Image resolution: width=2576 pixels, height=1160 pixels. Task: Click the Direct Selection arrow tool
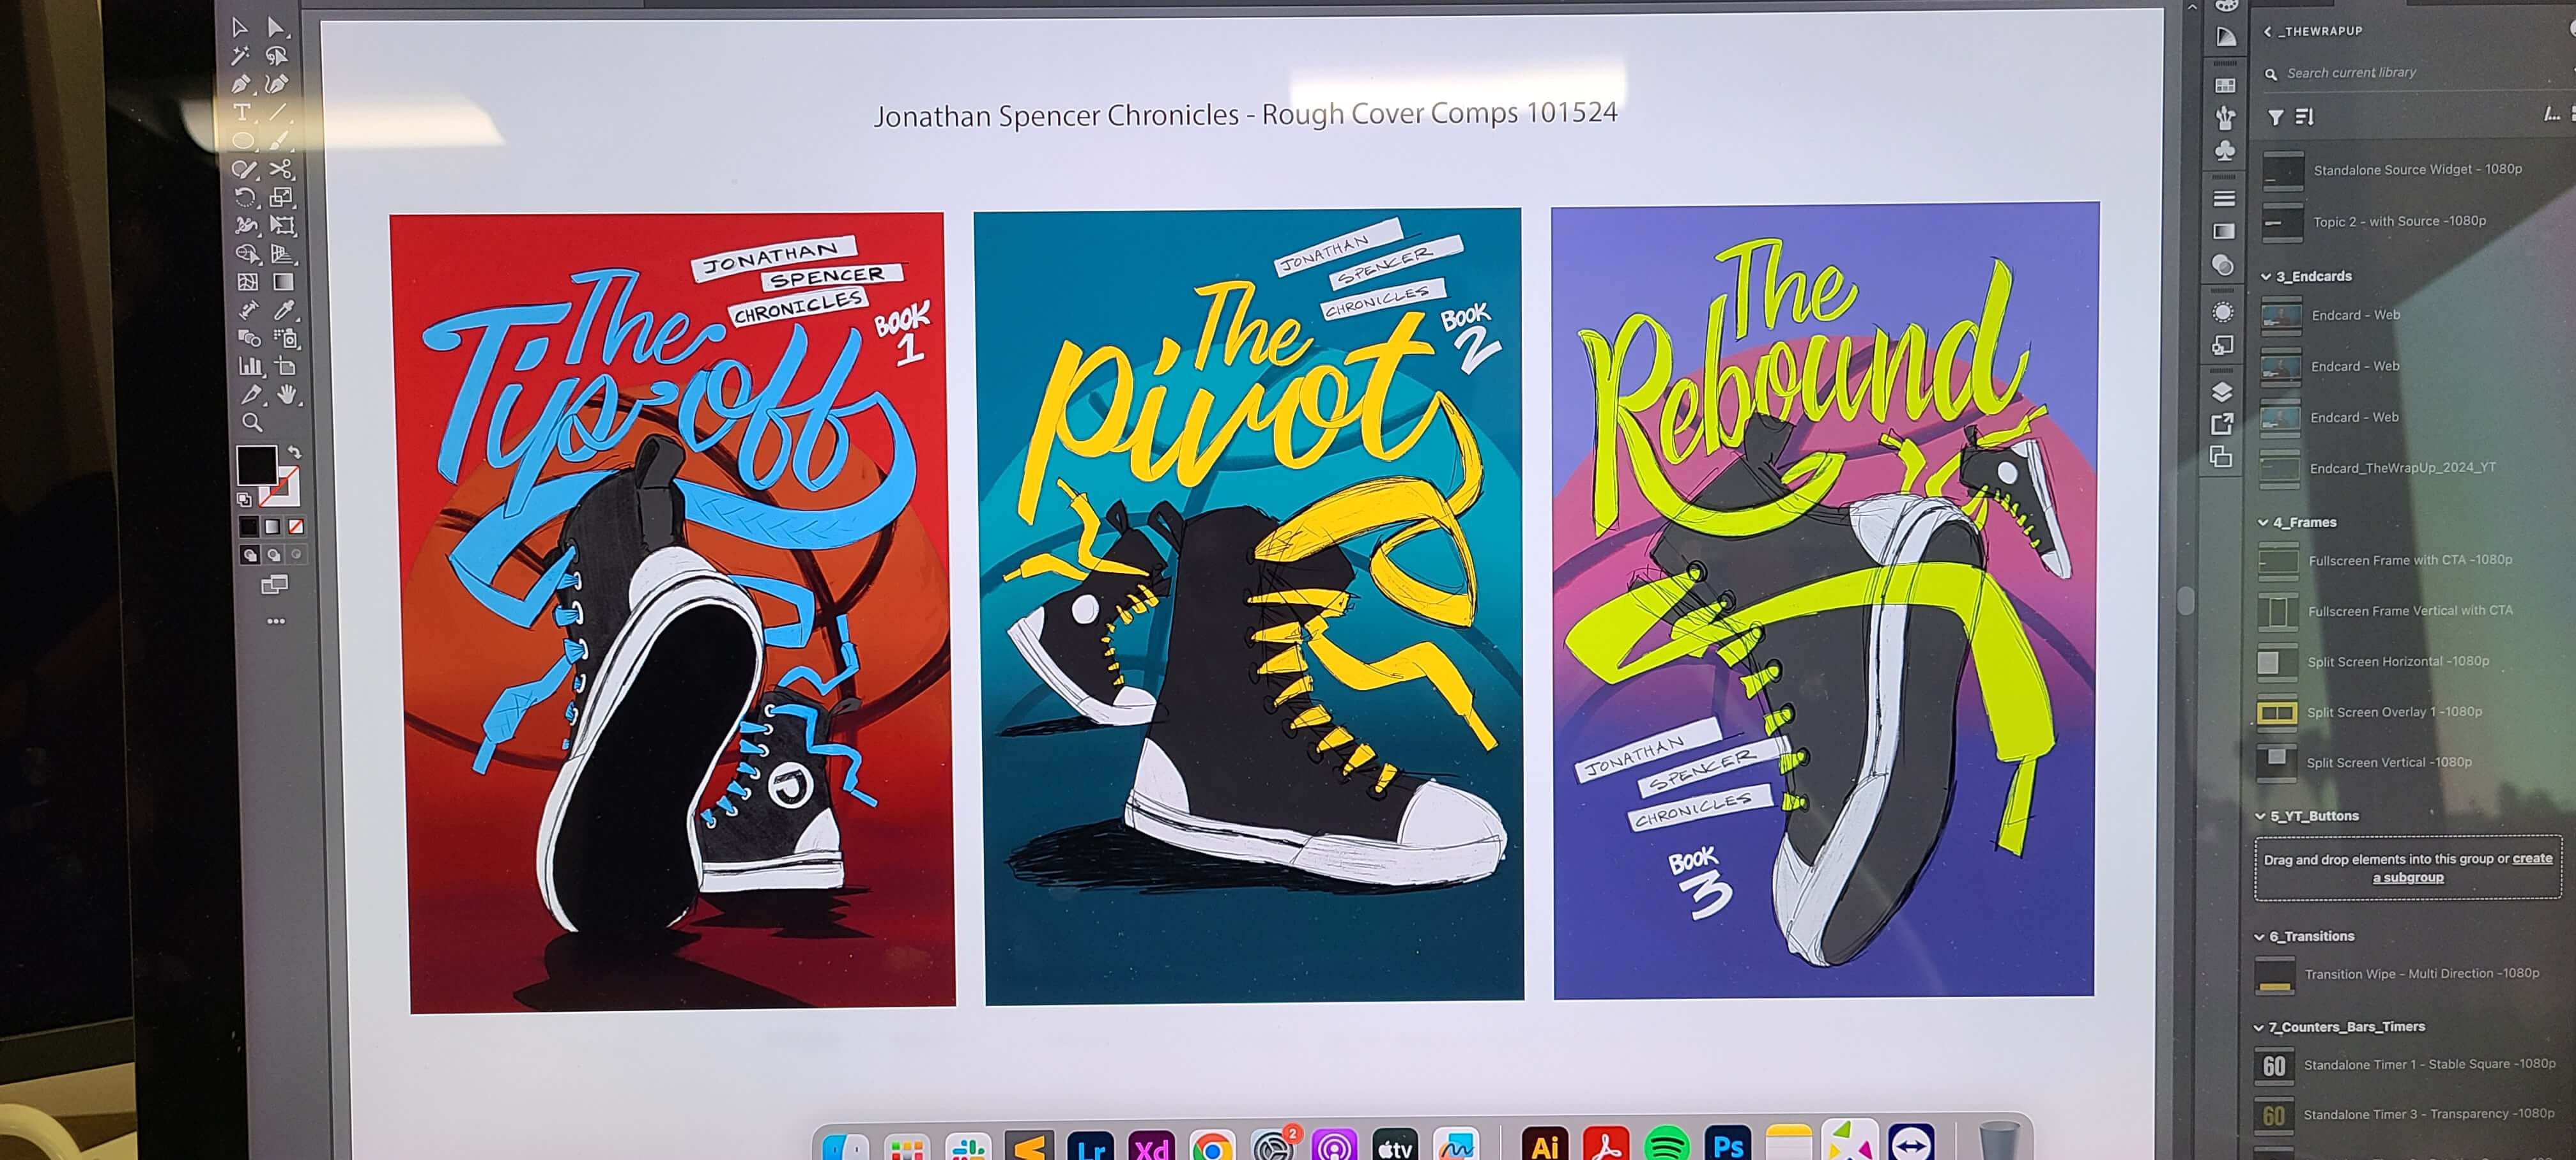277,28
